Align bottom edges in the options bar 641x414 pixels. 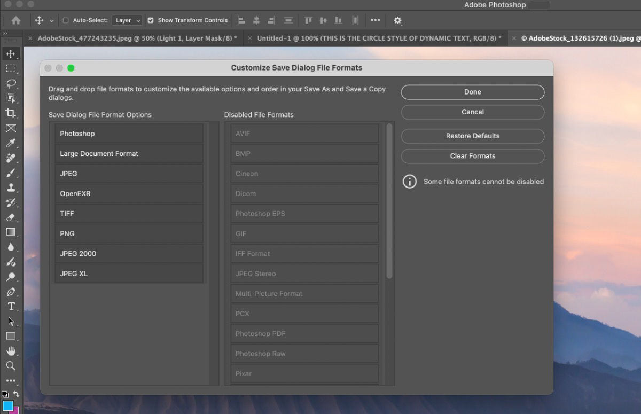point(339,20)
